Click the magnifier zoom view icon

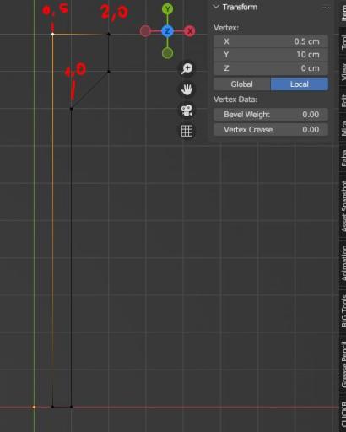point(187,68)
